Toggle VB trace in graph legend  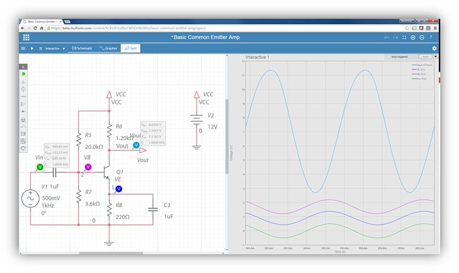coord(418,74)
